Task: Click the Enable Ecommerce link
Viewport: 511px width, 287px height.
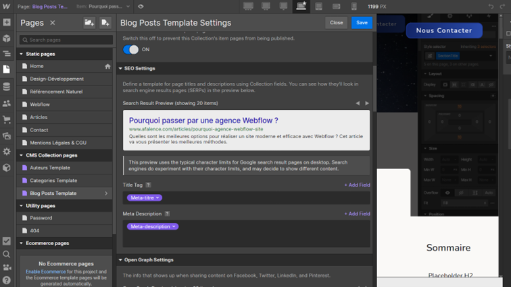Action: pos(46,272)
